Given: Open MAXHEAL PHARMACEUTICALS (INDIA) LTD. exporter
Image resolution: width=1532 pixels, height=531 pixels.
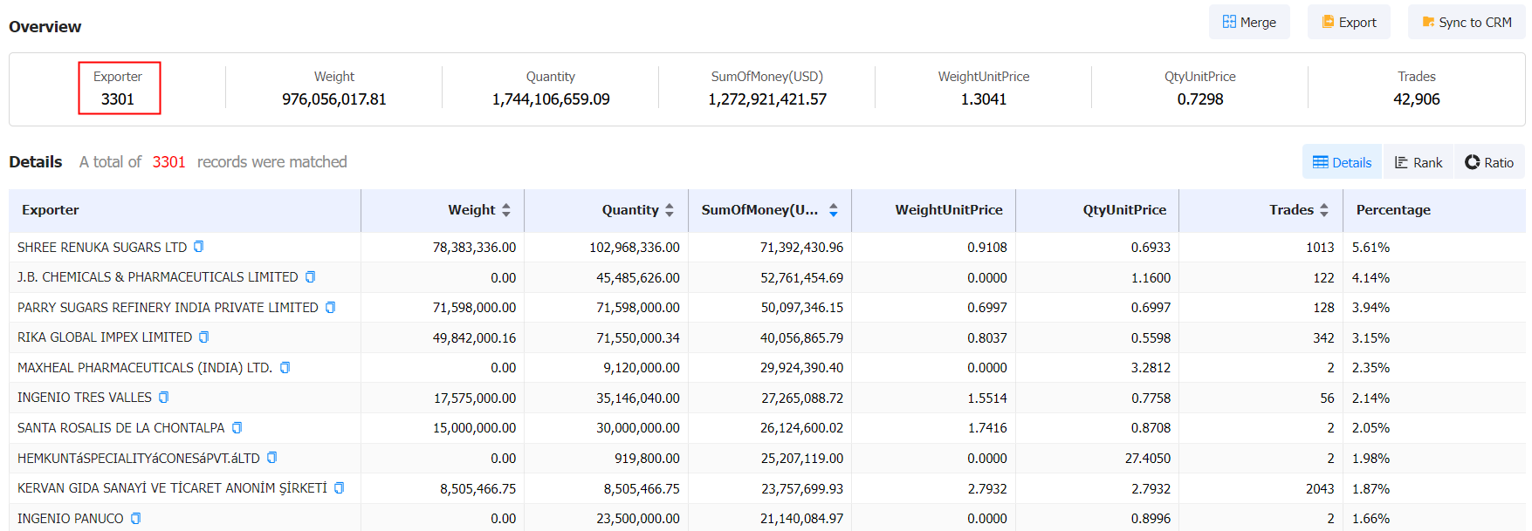Looking at the screenshot, I should [145, 368].
